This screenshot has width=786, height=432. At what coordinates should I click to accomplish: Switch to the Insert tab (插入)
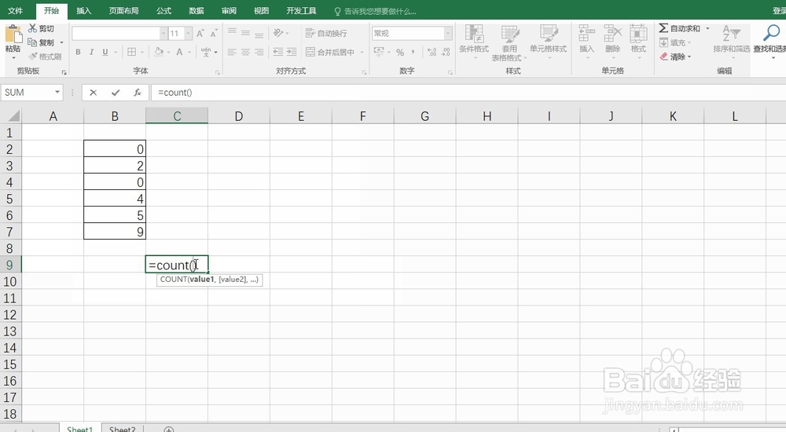(x=84, y=10)
